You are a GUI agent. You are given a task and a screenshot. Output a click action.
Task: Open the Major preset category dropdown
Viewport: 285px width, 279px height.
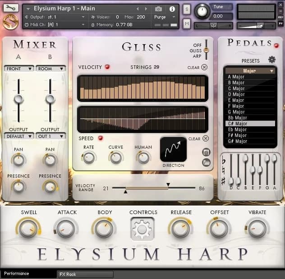coord(250,71)
